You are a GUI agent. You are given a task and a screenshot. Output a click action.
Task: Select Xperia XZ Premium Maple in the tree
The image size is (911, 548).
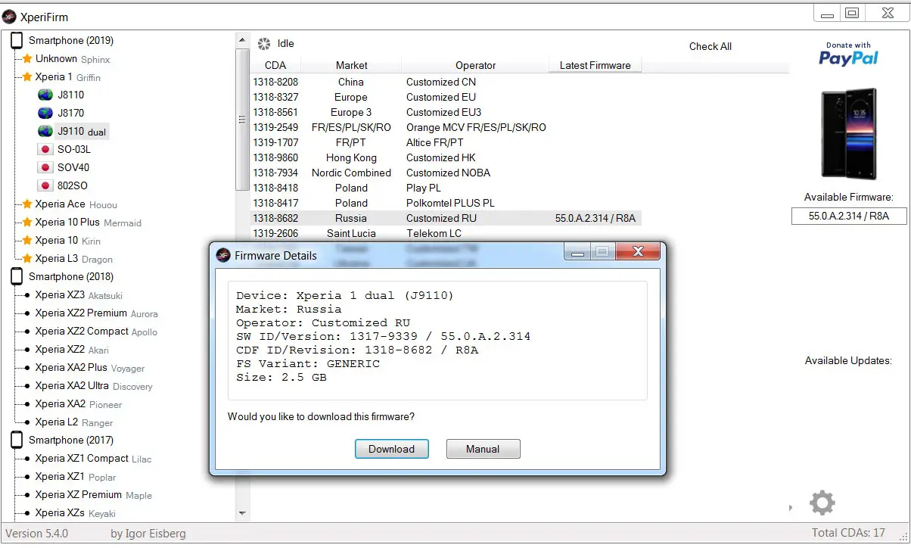(x=94, y=495)
